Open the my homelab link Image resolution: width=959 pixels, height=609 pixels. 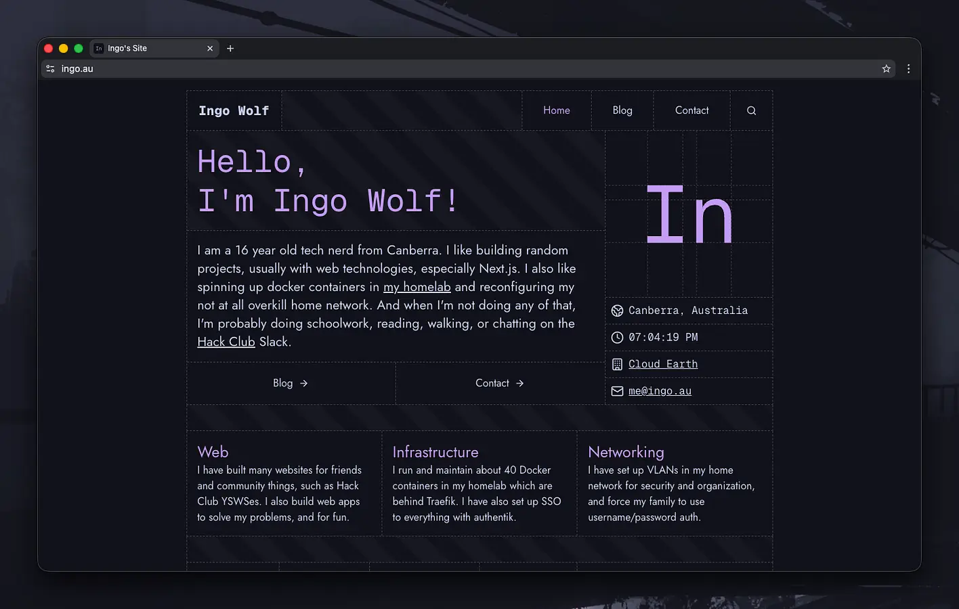(x=417, y=287)
